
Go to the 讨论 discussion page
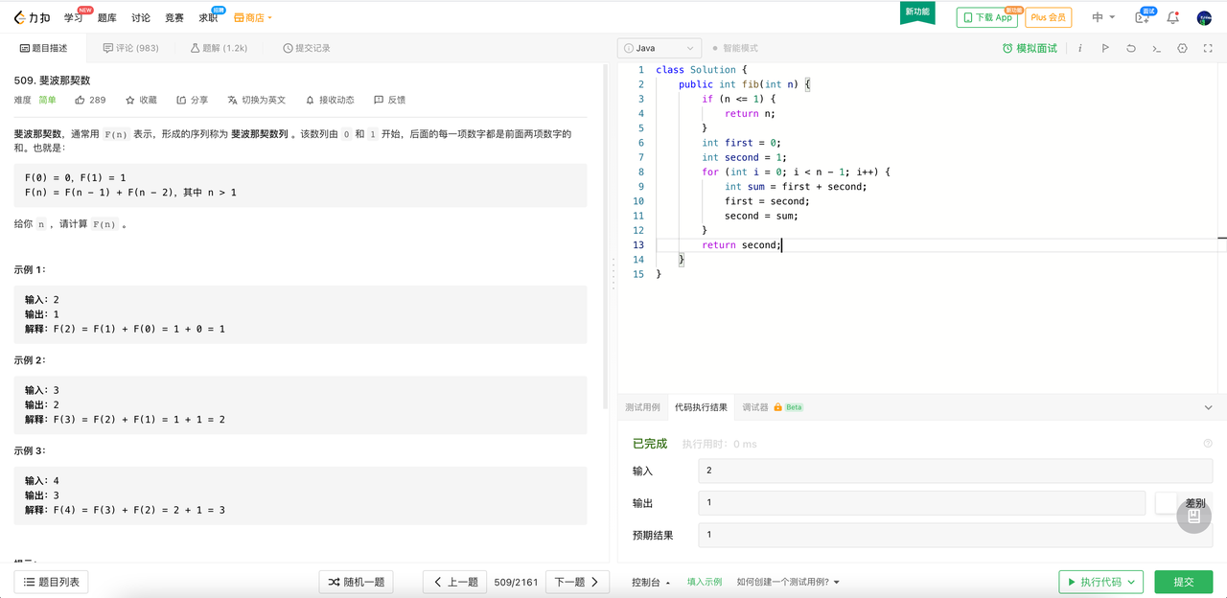141,17
